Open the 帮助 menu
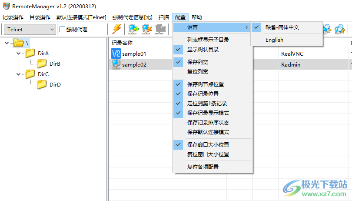Viewport: 352px width, 201px height. coord(197,17)
